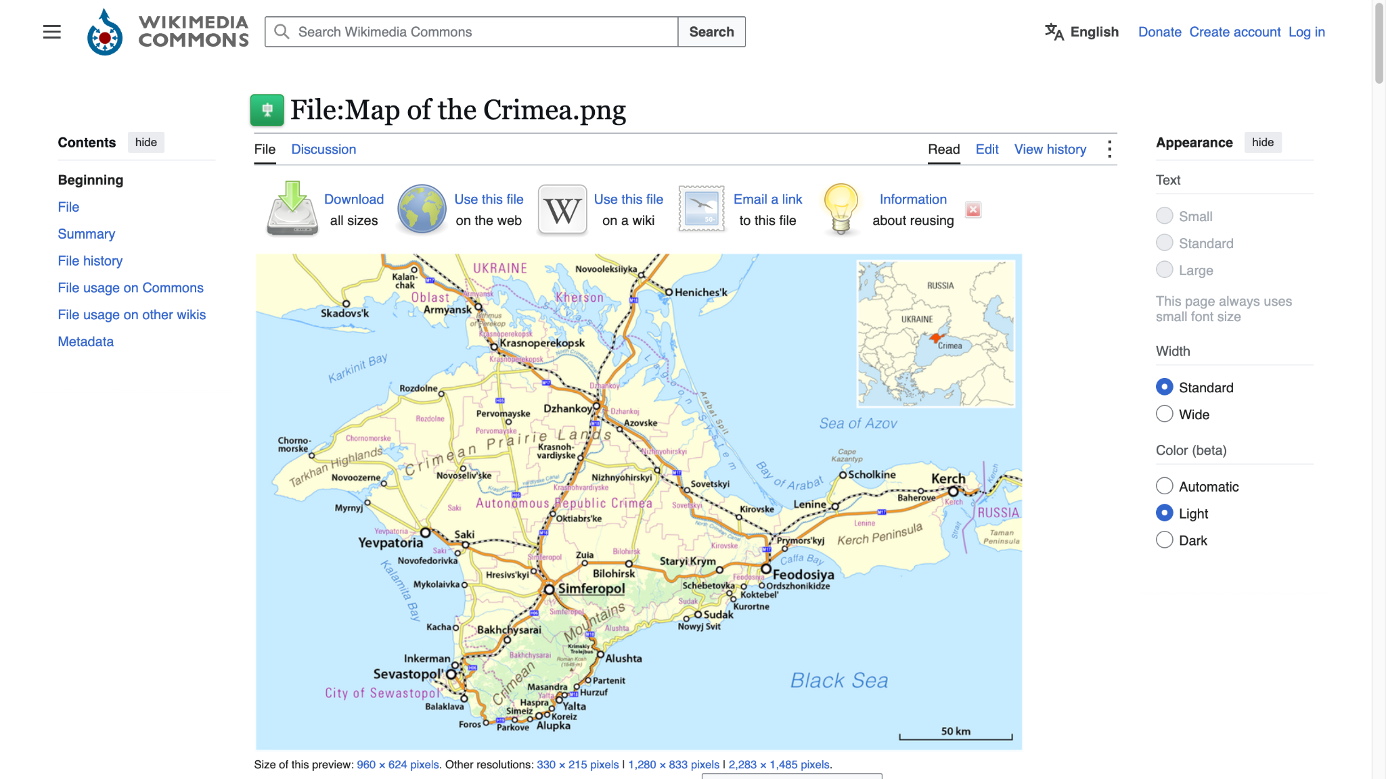Open the English language selector
The width and height of the screenshot is (1386, 779).
coord(1081,32)
